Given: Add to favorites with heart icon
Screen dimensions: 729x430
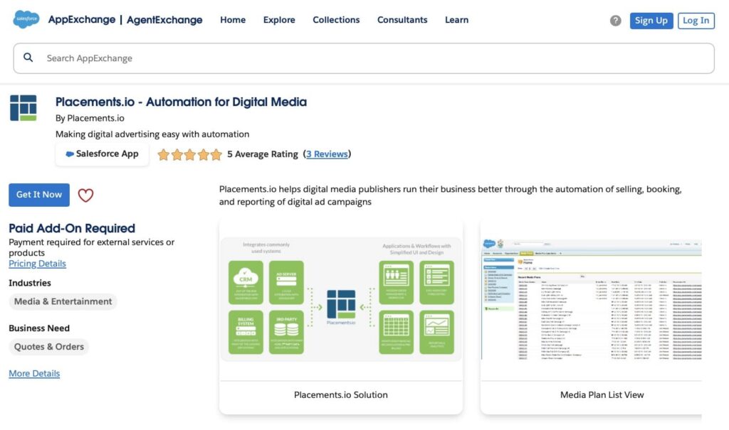Looking at the screenshot, I should pos(85,195).
